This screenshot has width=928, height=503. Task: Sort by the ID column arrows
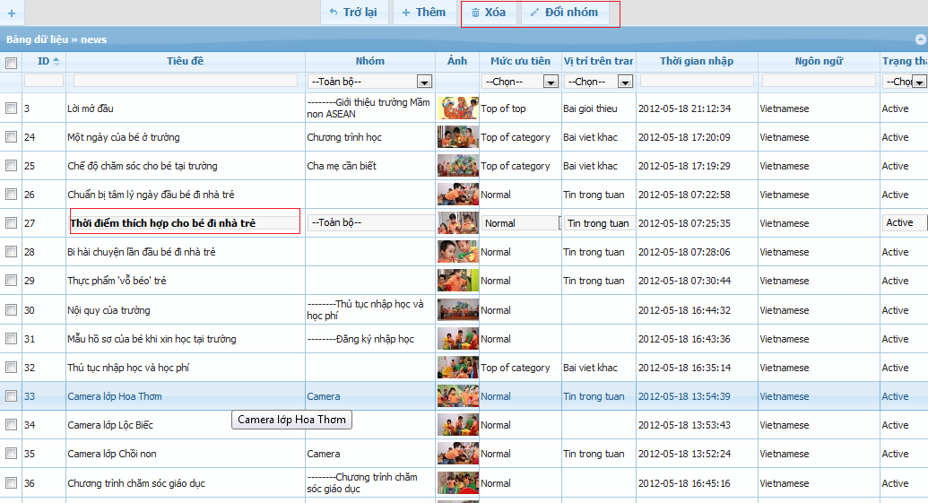point(56,61)
